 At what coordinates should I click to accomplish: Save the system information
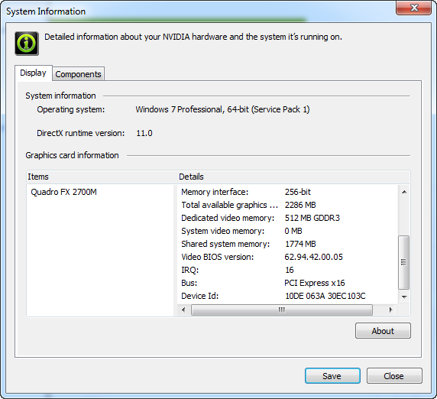(332, 376)
